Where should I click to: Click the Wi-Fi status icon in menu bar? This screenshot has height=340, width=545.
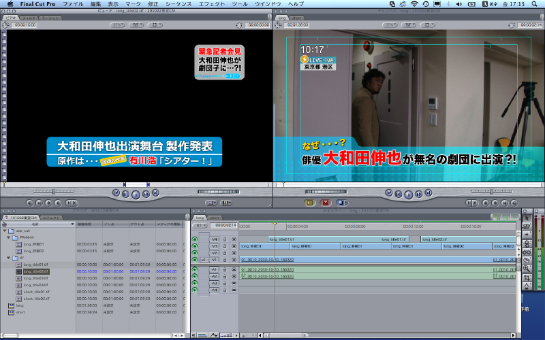click(414, 4)
